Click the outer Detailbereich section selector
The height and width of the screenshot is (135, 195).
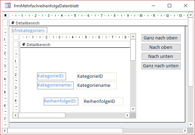point(5,23)
